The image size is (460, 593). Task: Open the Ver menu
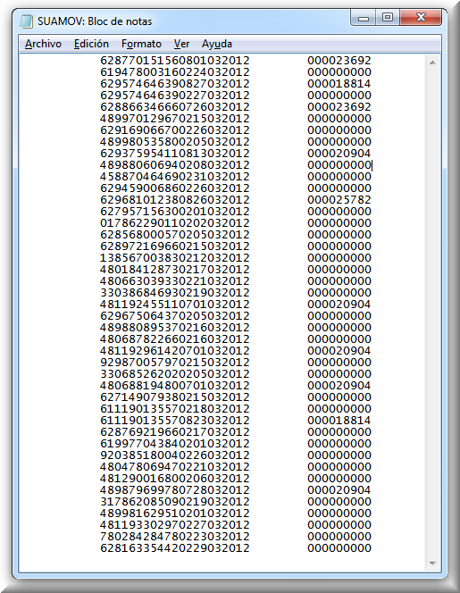coord(181,45)
